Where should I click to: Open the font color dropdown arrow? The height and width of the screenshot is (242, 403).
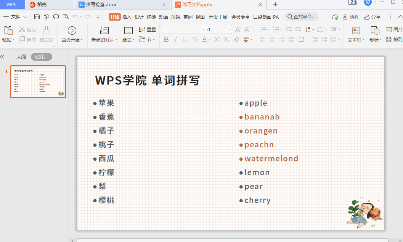click(x=210, y=40)
